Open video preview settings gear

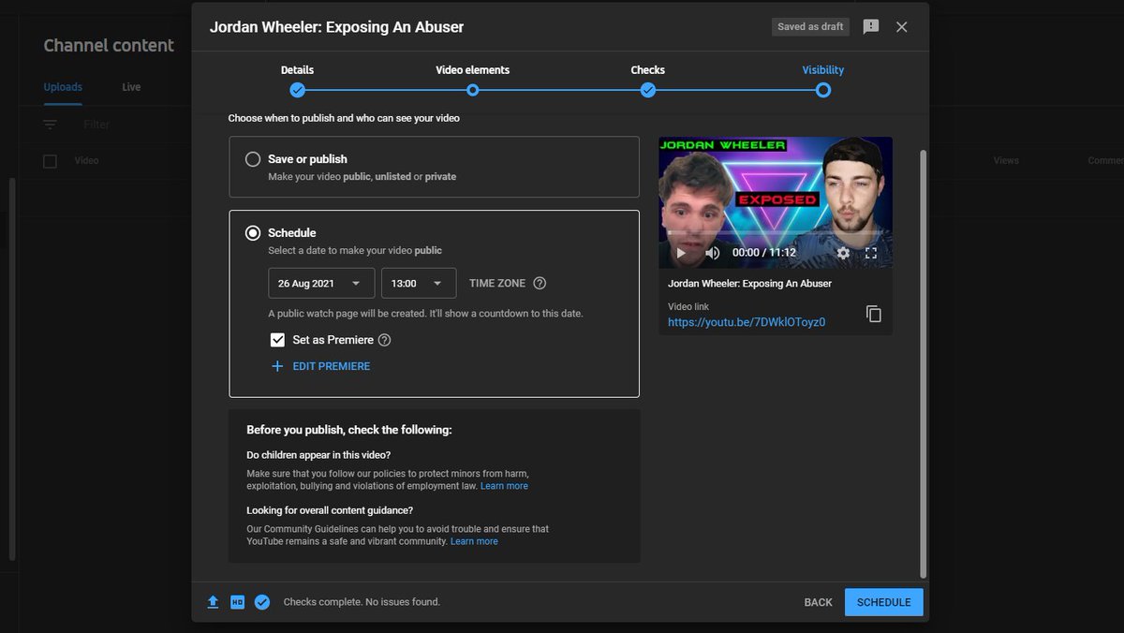click(843, 253)
